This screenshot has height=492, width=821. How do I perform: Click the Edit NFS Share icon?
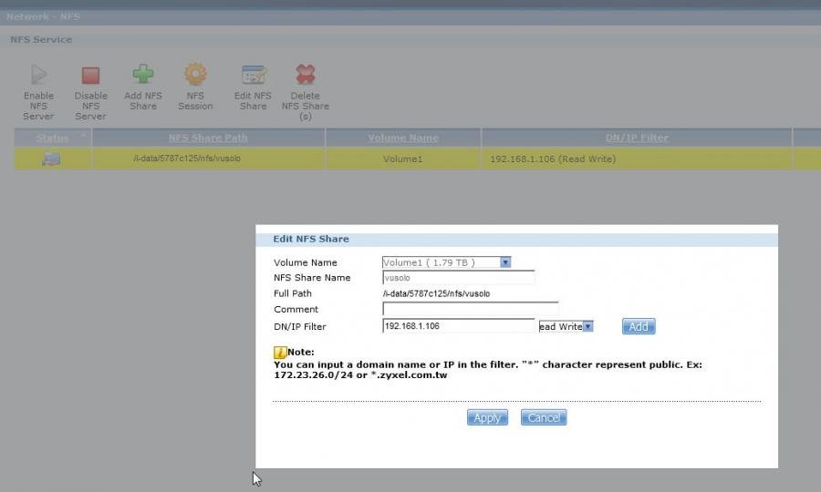pyautogui.click(x=253, y=75)
